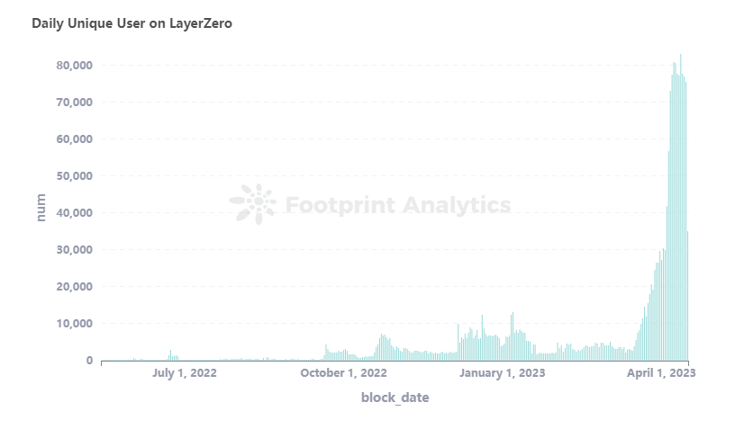The width and height of the screenshot is (735, 429).
Task: Click the October 1, 2022 date label
Action: (x=344, y=371)
